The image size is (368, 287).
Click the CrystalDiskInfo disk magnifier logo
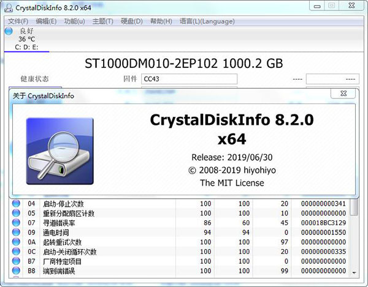pyautogui.click(x=60, y=151)
